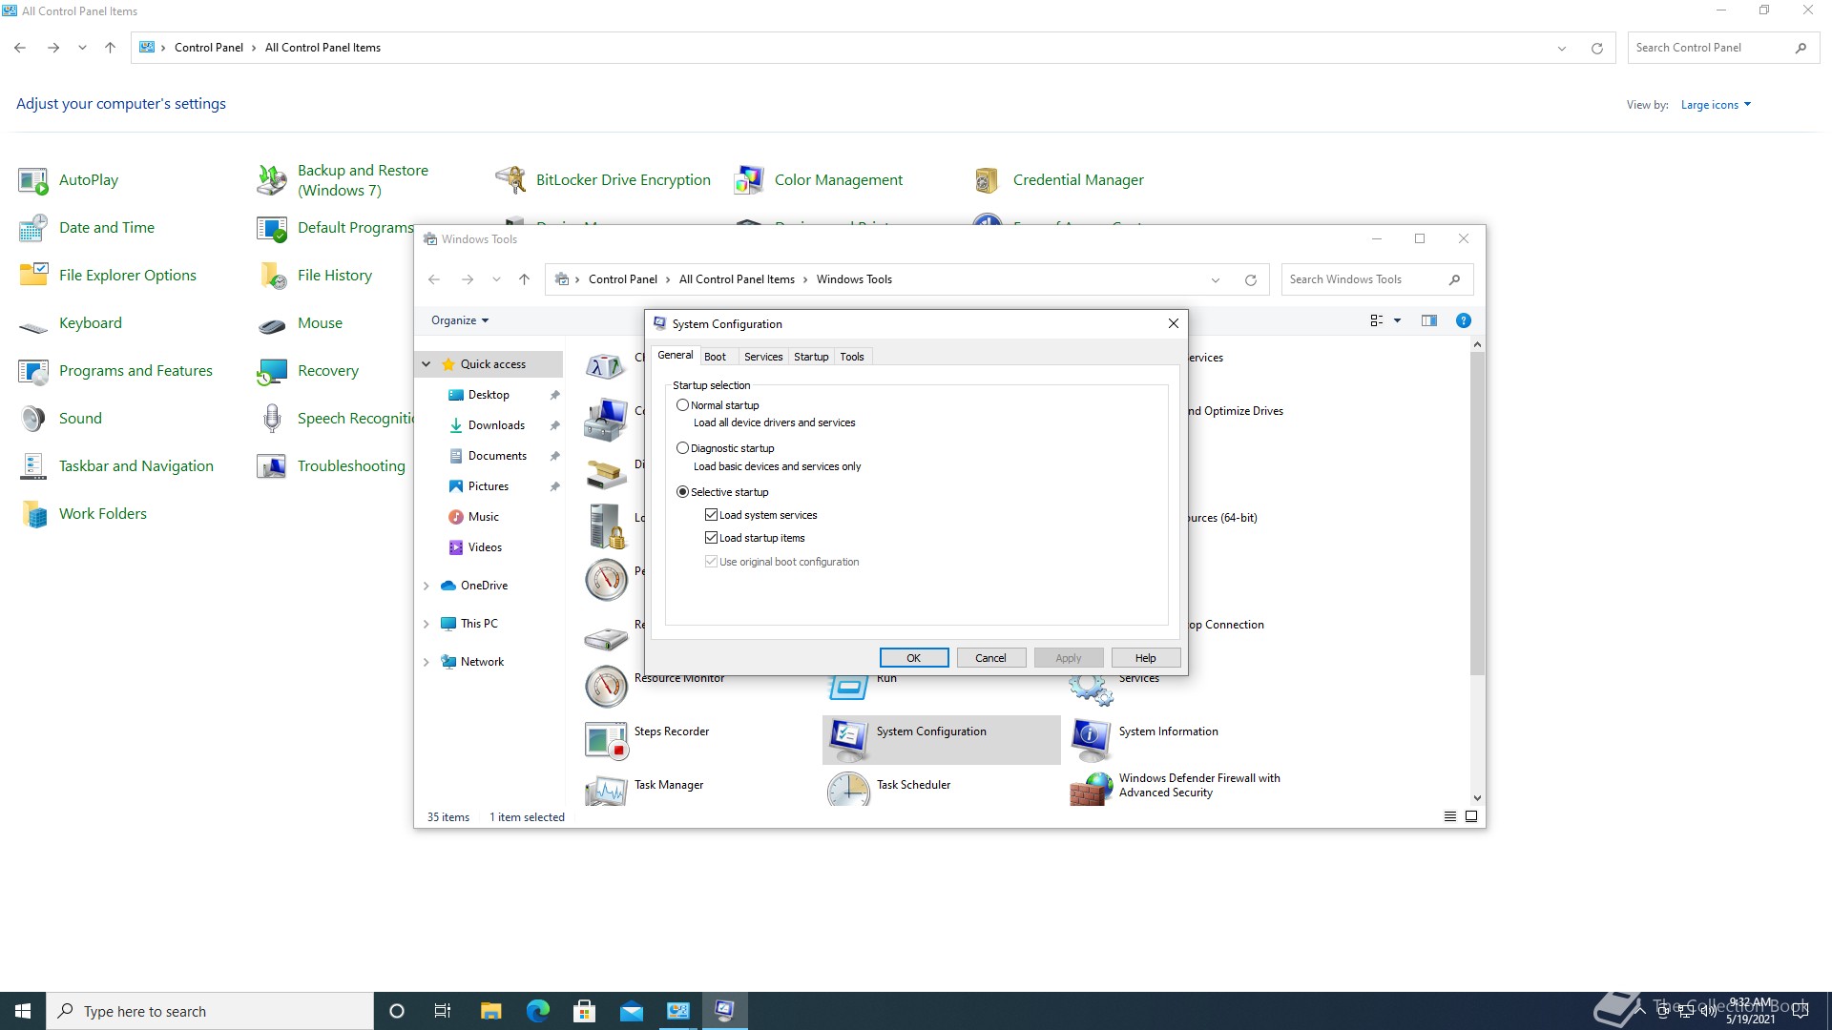Open Taskbar and Navigation icon
The width and height of the screenshot is (1832, 1030).
coord(33,466)
